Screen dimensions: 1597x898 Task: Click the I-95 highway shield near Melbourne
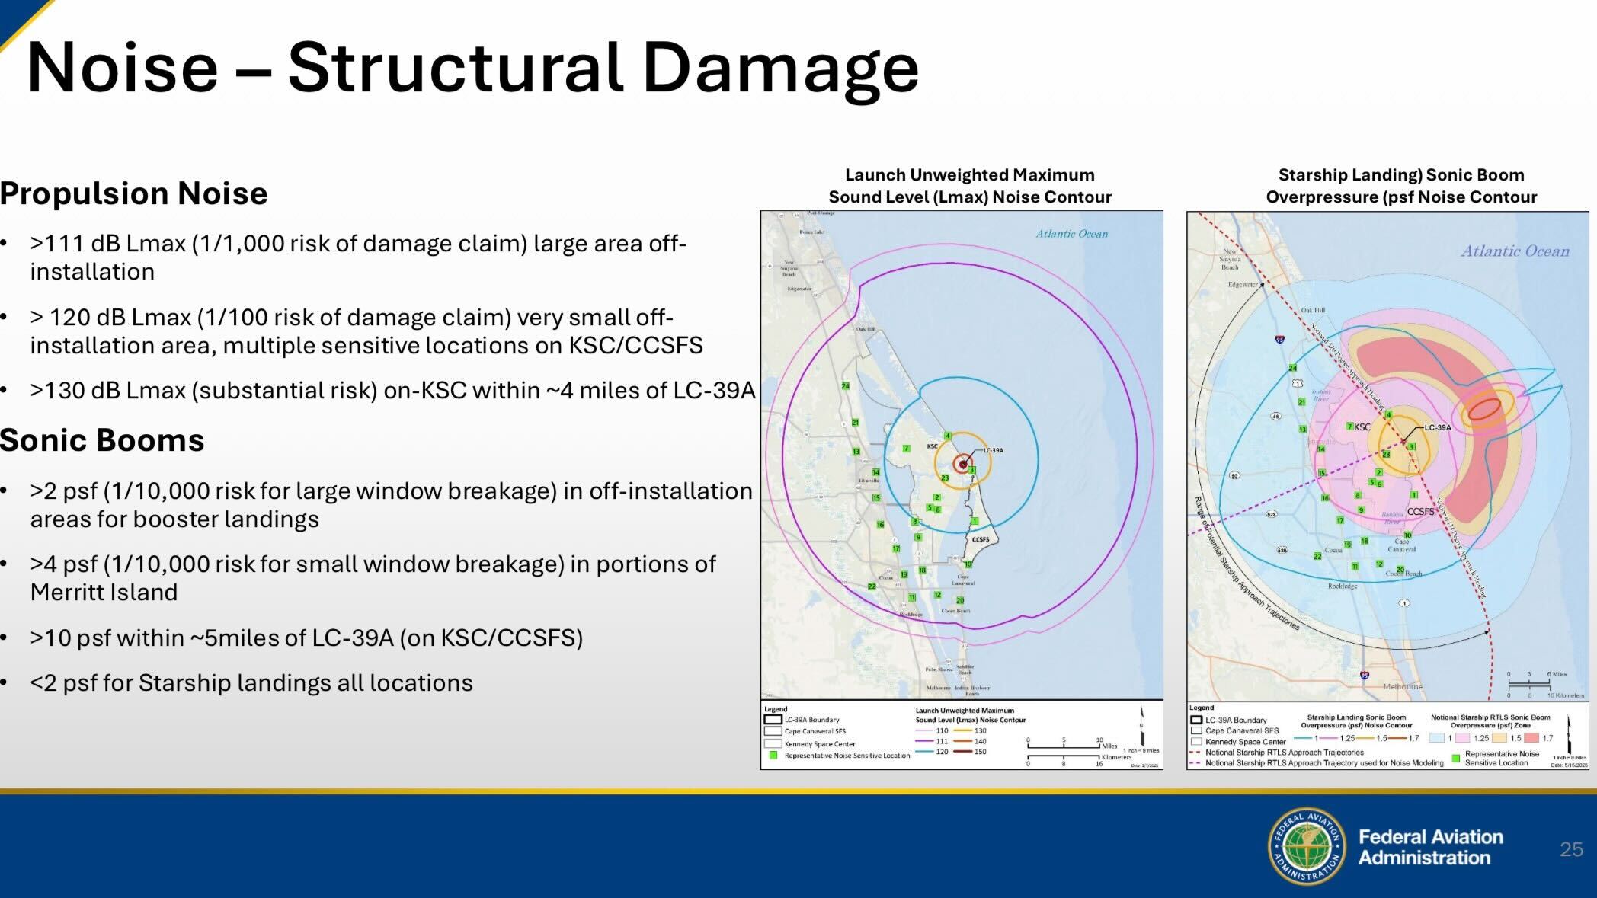[x=1365, y=674]
